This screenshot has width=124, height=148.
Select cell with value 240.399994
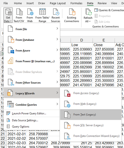point(104,54)
